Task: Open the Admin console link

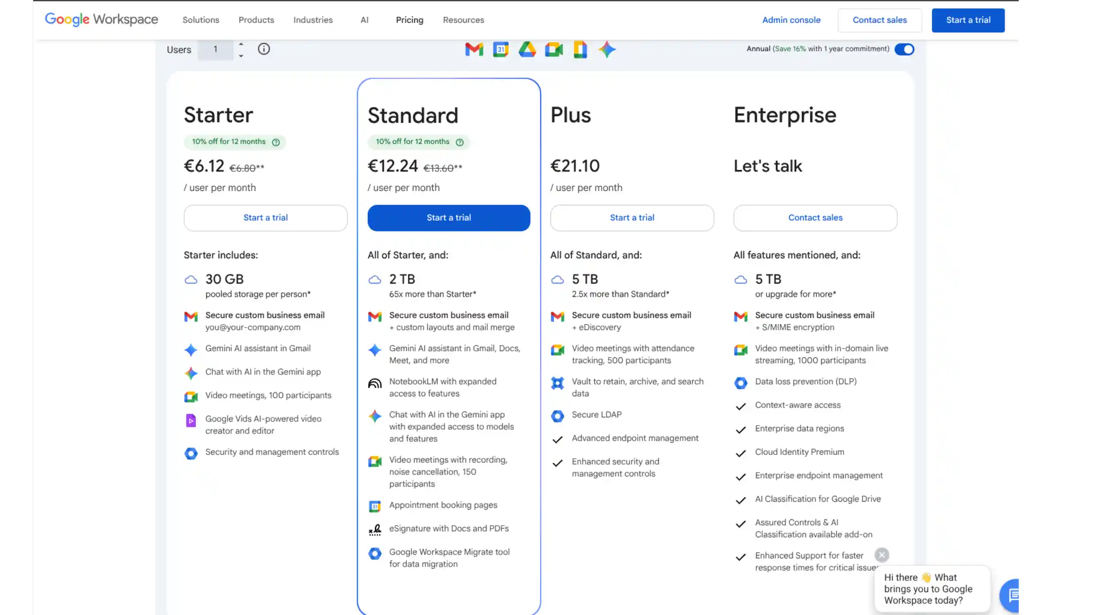Action: (791, 20)
